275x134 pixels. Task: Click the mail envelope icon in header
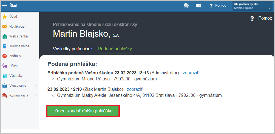(198, 5)
